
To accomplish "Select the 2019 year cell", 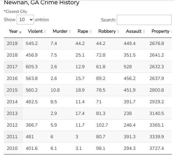I will click(x=12, y=44).
